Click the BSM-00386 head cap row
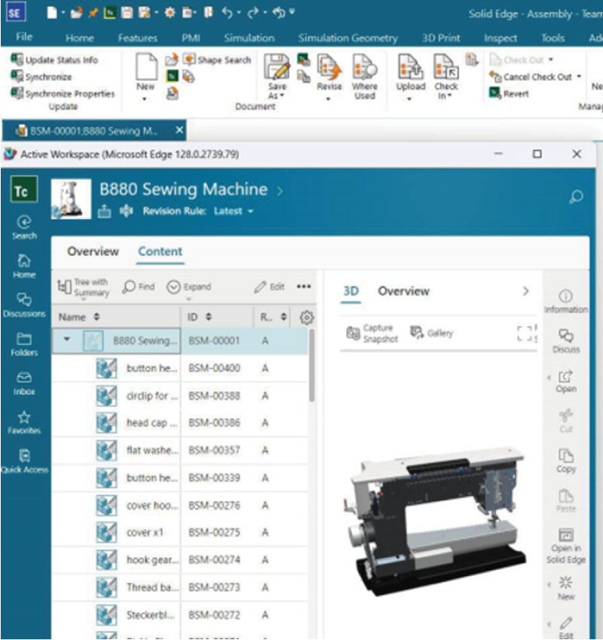The image size is (603, 640). pos(180,423)
